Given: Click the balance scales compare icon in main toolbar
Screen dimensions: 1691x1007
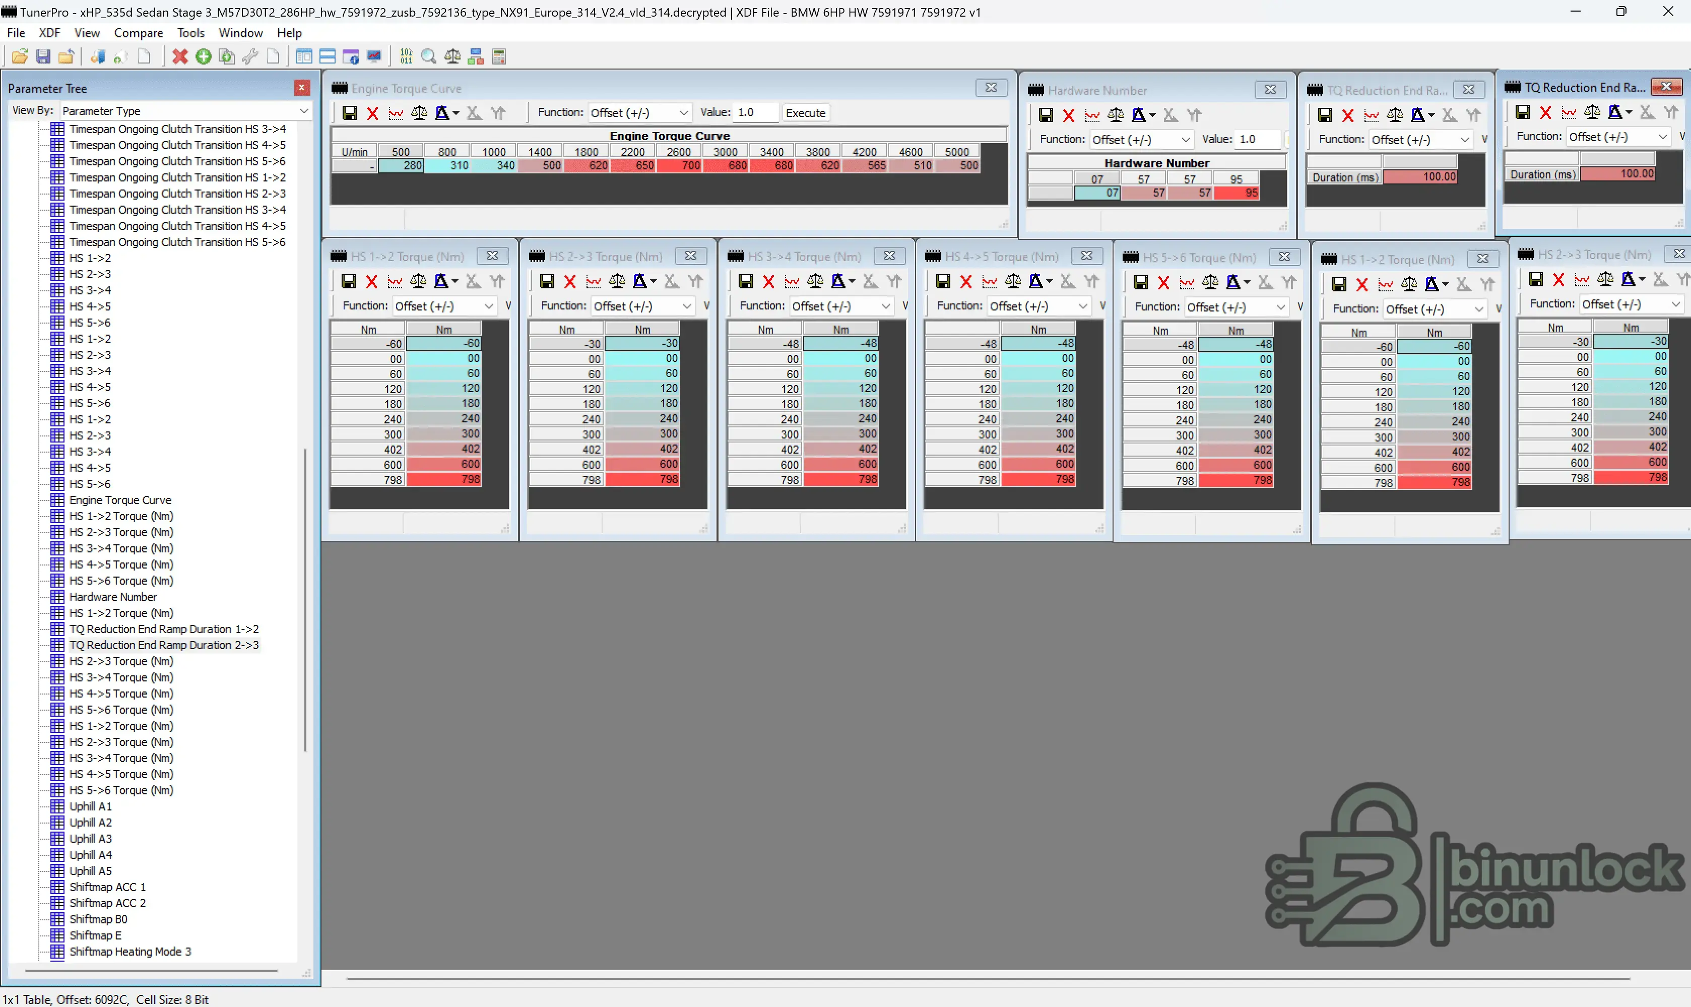Looking at the screenshot, I should (452, 56).
